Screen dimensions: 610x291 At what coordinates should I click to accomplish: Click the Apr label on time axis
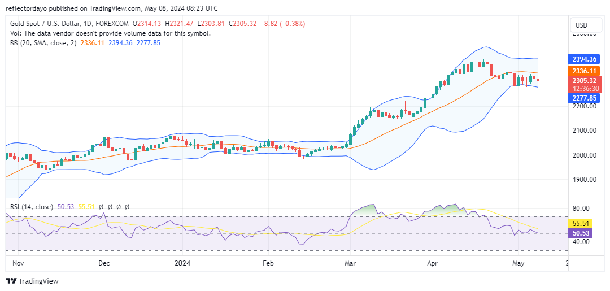point(433,263)
